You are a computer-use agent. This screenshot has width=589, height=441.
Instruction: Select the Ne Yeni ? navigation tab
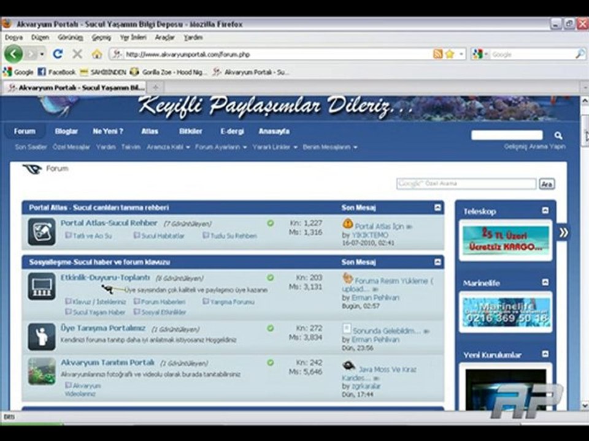click(108, 132)
